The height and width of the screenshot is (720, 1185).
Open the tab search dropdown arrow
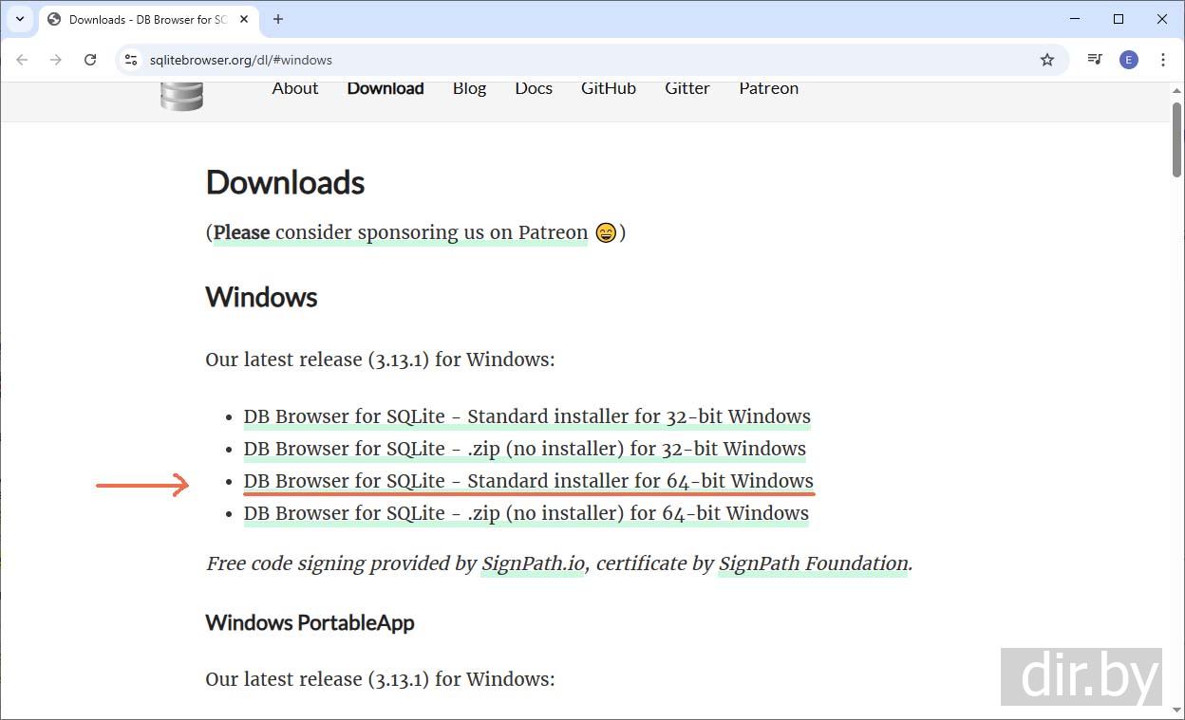20,19
